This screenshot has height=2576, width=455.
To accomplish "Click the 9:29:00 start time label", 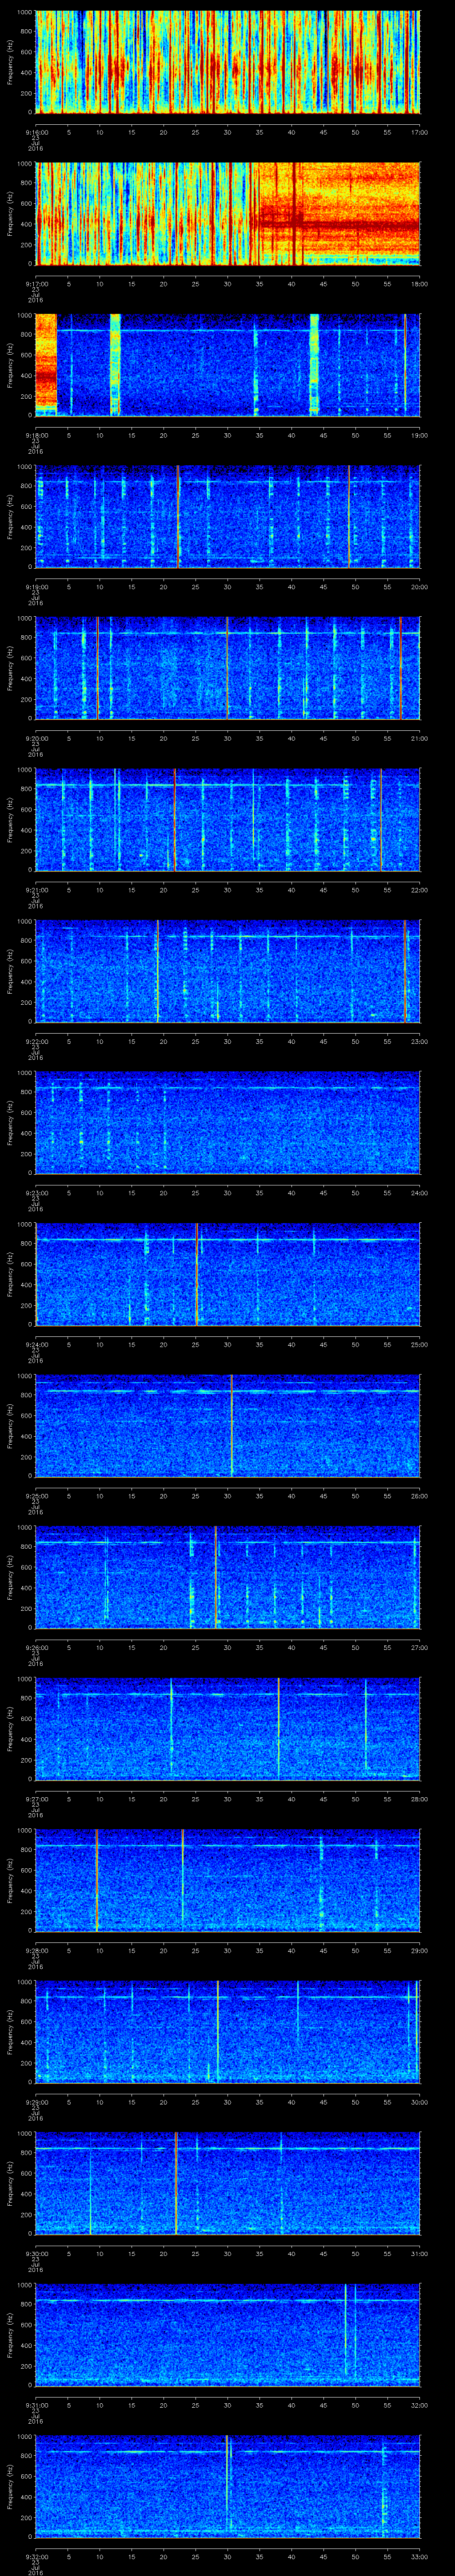I will (x=36, y=2102).
